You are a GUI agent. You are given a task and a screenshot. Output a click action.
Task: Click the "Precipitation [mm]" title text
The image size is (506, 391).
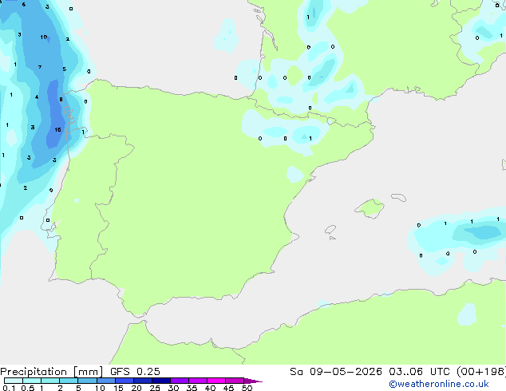click(x=51, y=372)
